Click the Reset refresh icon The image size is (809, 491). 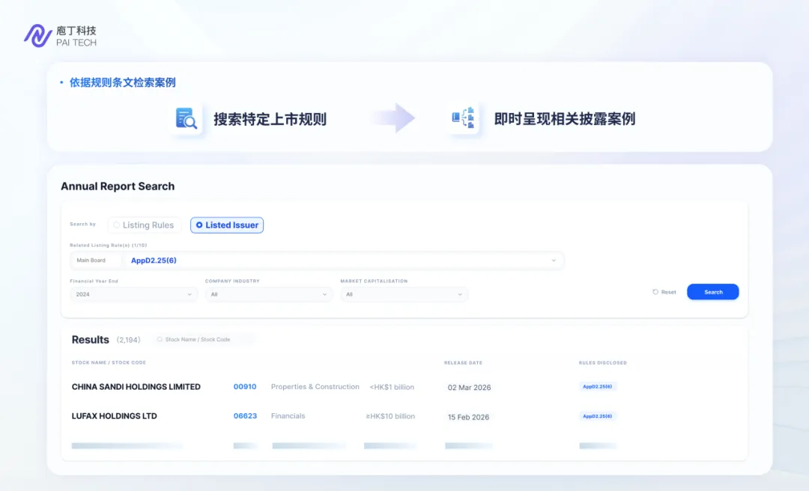pos(655,292)
